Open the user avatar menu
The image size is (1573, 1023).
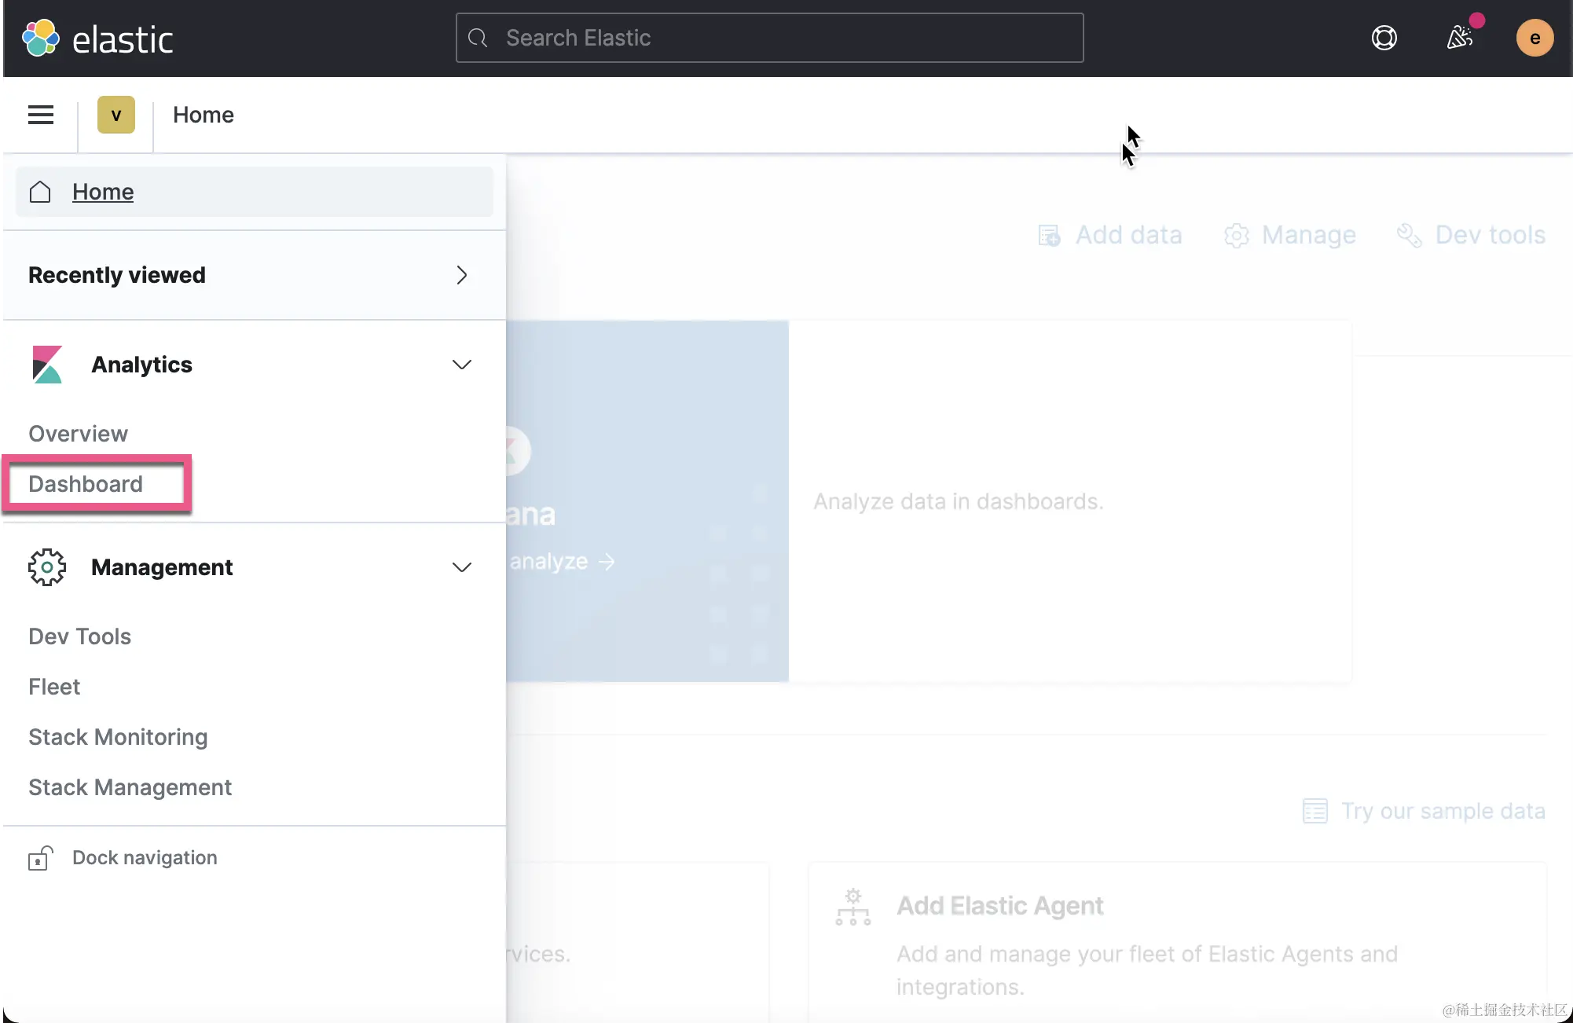(1534, 38)
